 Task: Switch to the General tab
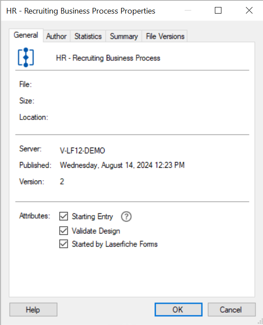[x=26, y=35]
